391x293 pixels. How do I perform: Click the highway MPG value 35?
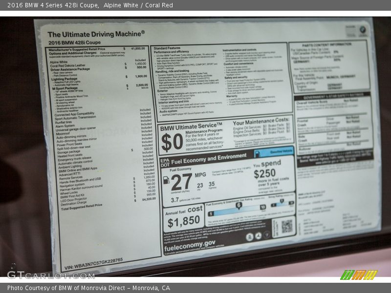(x=212, y=184)
